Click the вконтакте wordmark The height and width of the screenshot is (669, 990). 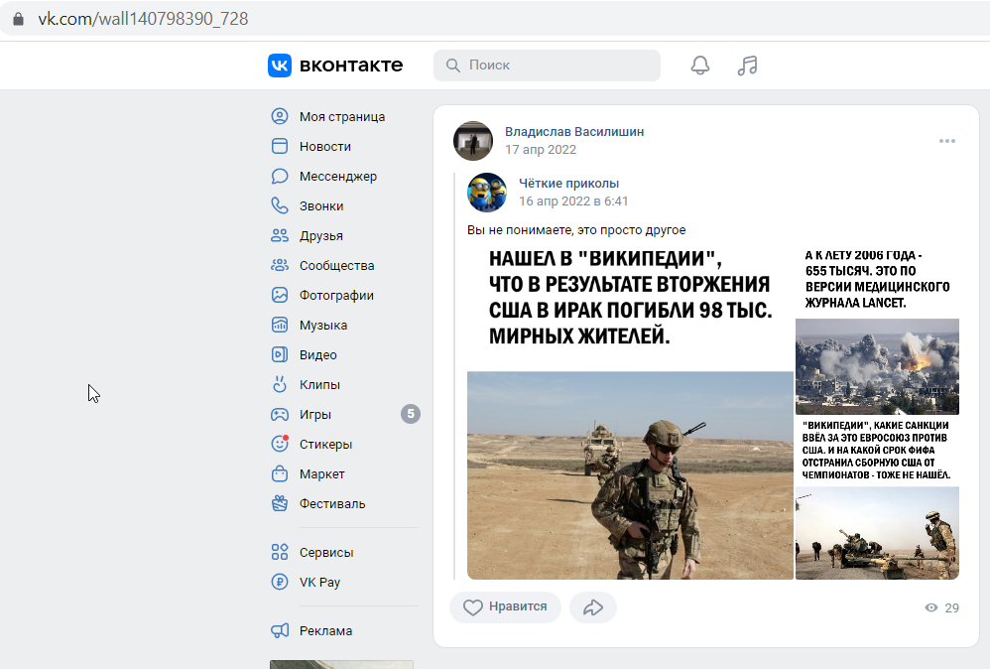351,66
